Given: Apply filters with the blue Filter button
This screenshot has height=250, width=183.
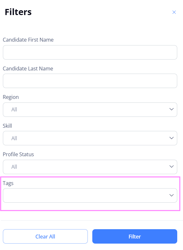Looking at the screenshot, I should coord(135,237).
